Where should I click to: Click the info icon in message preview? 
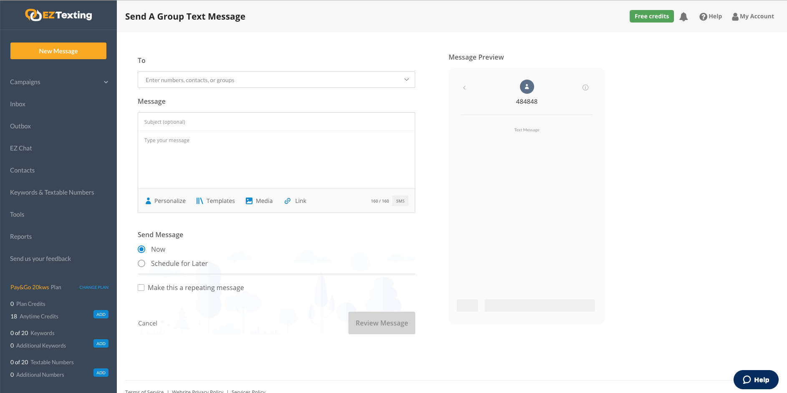pyautogui.click(x=585, y=88)
